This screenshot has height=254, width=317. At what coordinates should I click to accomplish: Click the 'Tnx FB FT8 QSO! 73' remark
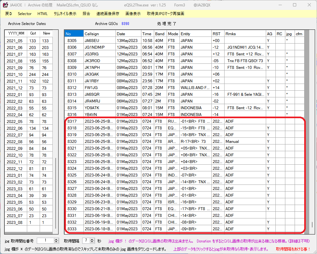pyautogui.click(x=245, y=61)
